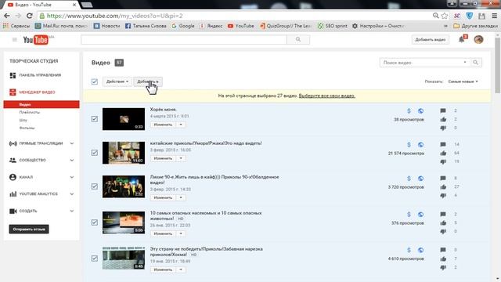
Task: Expand Канал sidebar section
Action: click(71, 177)
